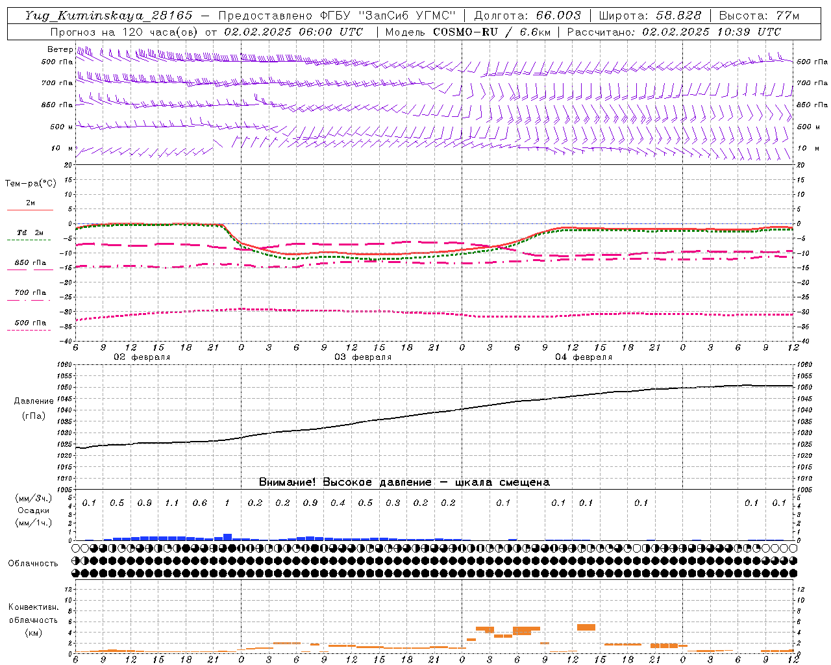Select the model name "COSMO-RU / 6.6км"
Viewport: 831px width, 665px height.
click(491, 32)
